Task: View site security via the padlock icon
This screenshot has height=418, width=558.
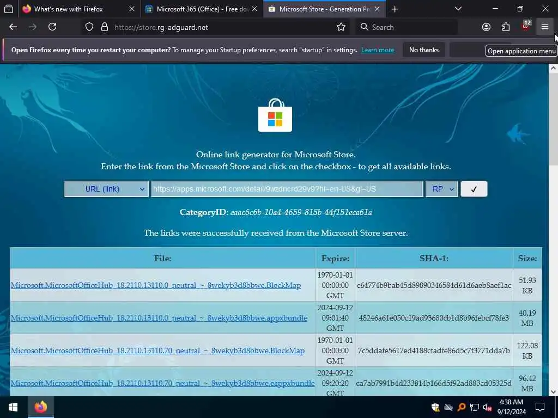Action: [104, 27]
